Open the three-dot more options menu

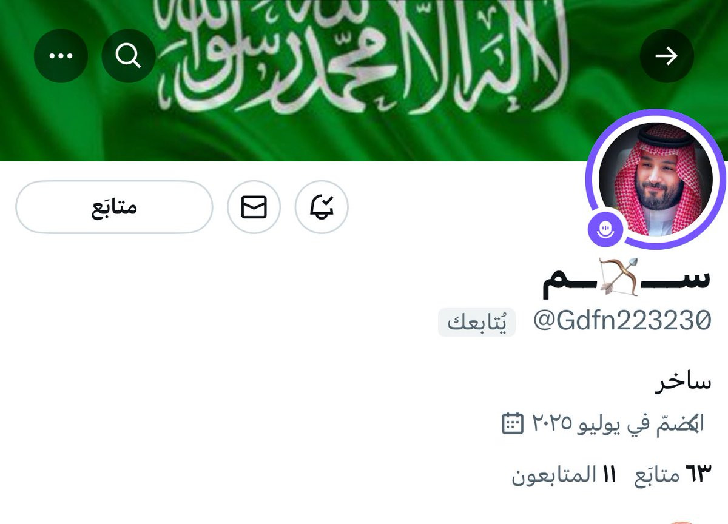click(61, 56)
